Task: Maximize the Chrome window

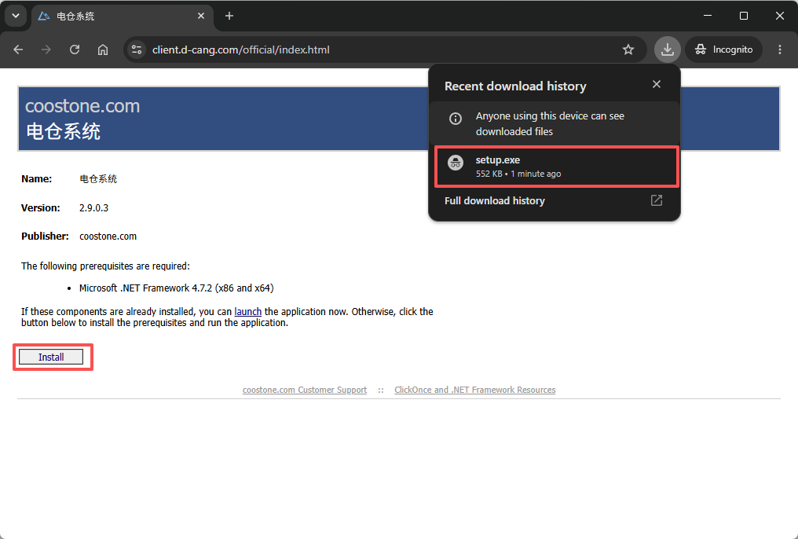Action: point(744,16)
